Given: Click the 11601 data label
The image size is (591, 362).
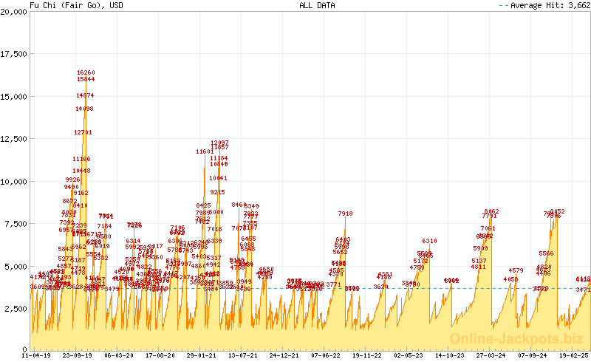Looking at the screenshot, I should (205, 151).
